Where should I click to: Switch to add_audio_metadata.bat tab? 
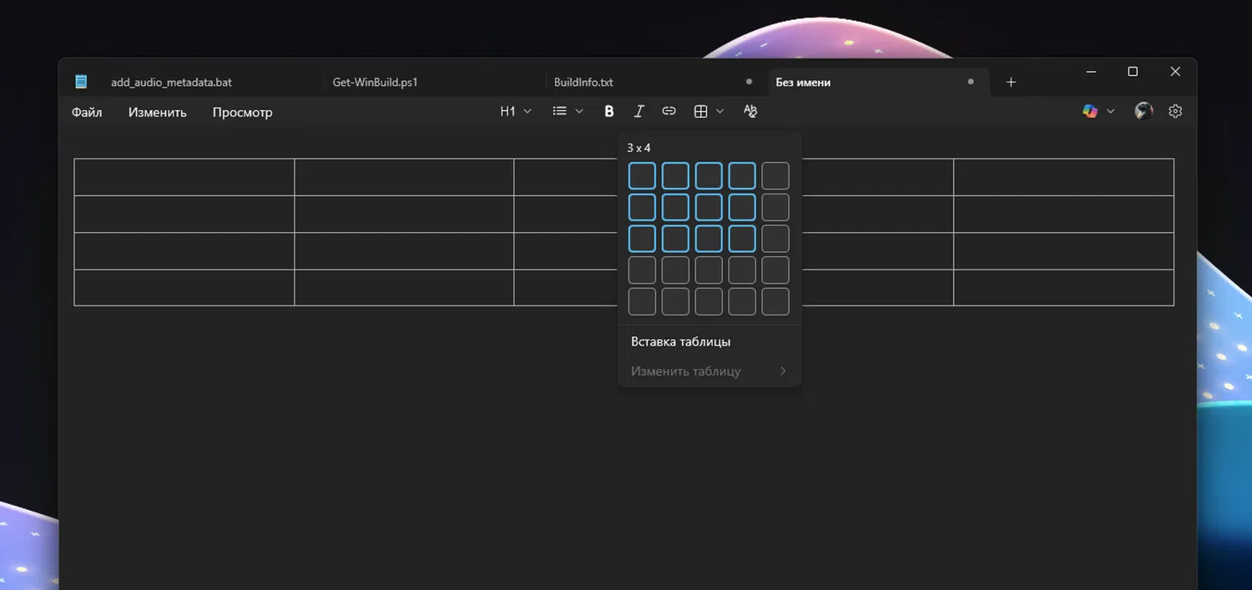[171, 82]
